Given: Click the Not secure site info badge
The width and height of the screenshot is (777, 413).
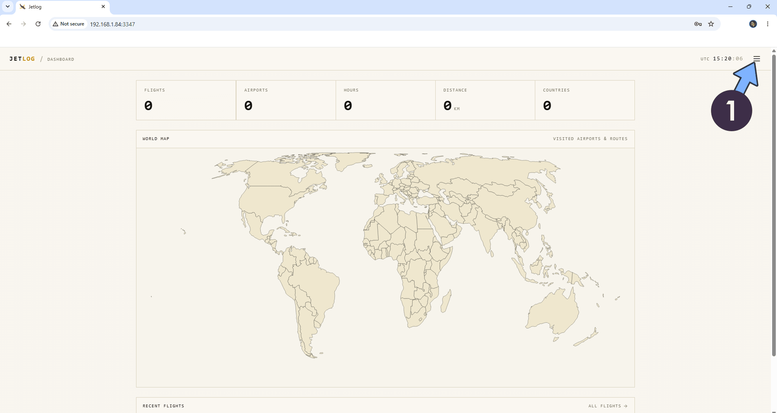Looking at the screenshot, I should [x=68, y=24].
